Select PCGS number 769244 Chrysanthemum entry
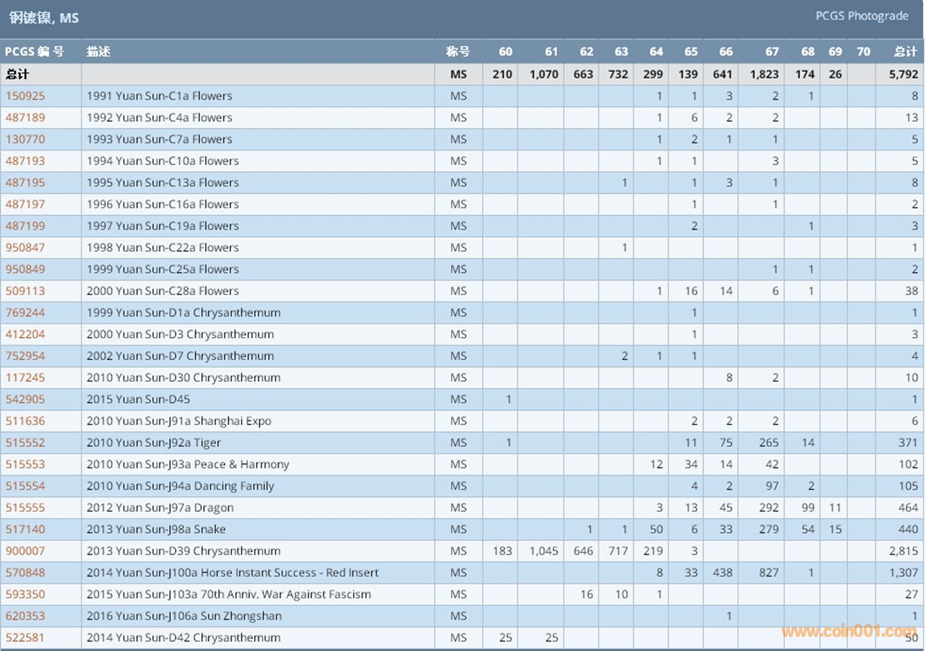This screenshot has width=926, height=651. tap(25, 312)
